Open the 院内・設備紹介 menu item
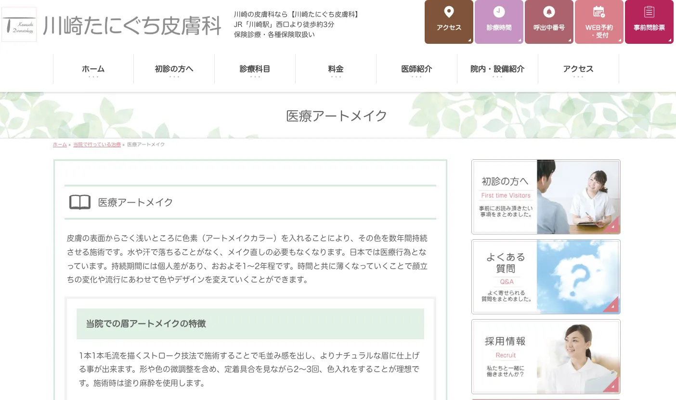The image size is (676, 400). point(498,69)
